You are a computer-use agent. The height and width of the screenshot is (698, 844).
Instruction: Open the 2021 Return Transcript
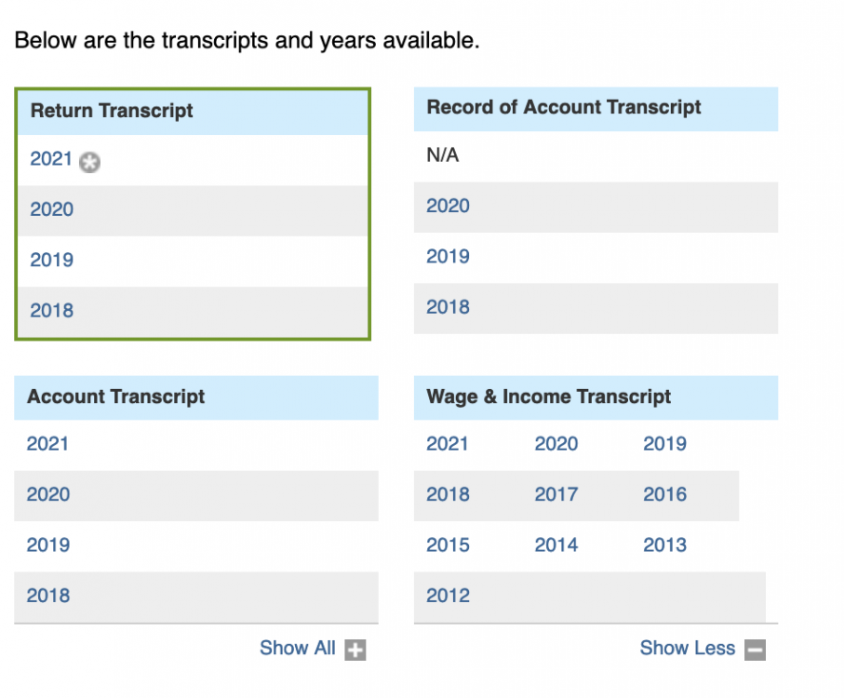51,159
